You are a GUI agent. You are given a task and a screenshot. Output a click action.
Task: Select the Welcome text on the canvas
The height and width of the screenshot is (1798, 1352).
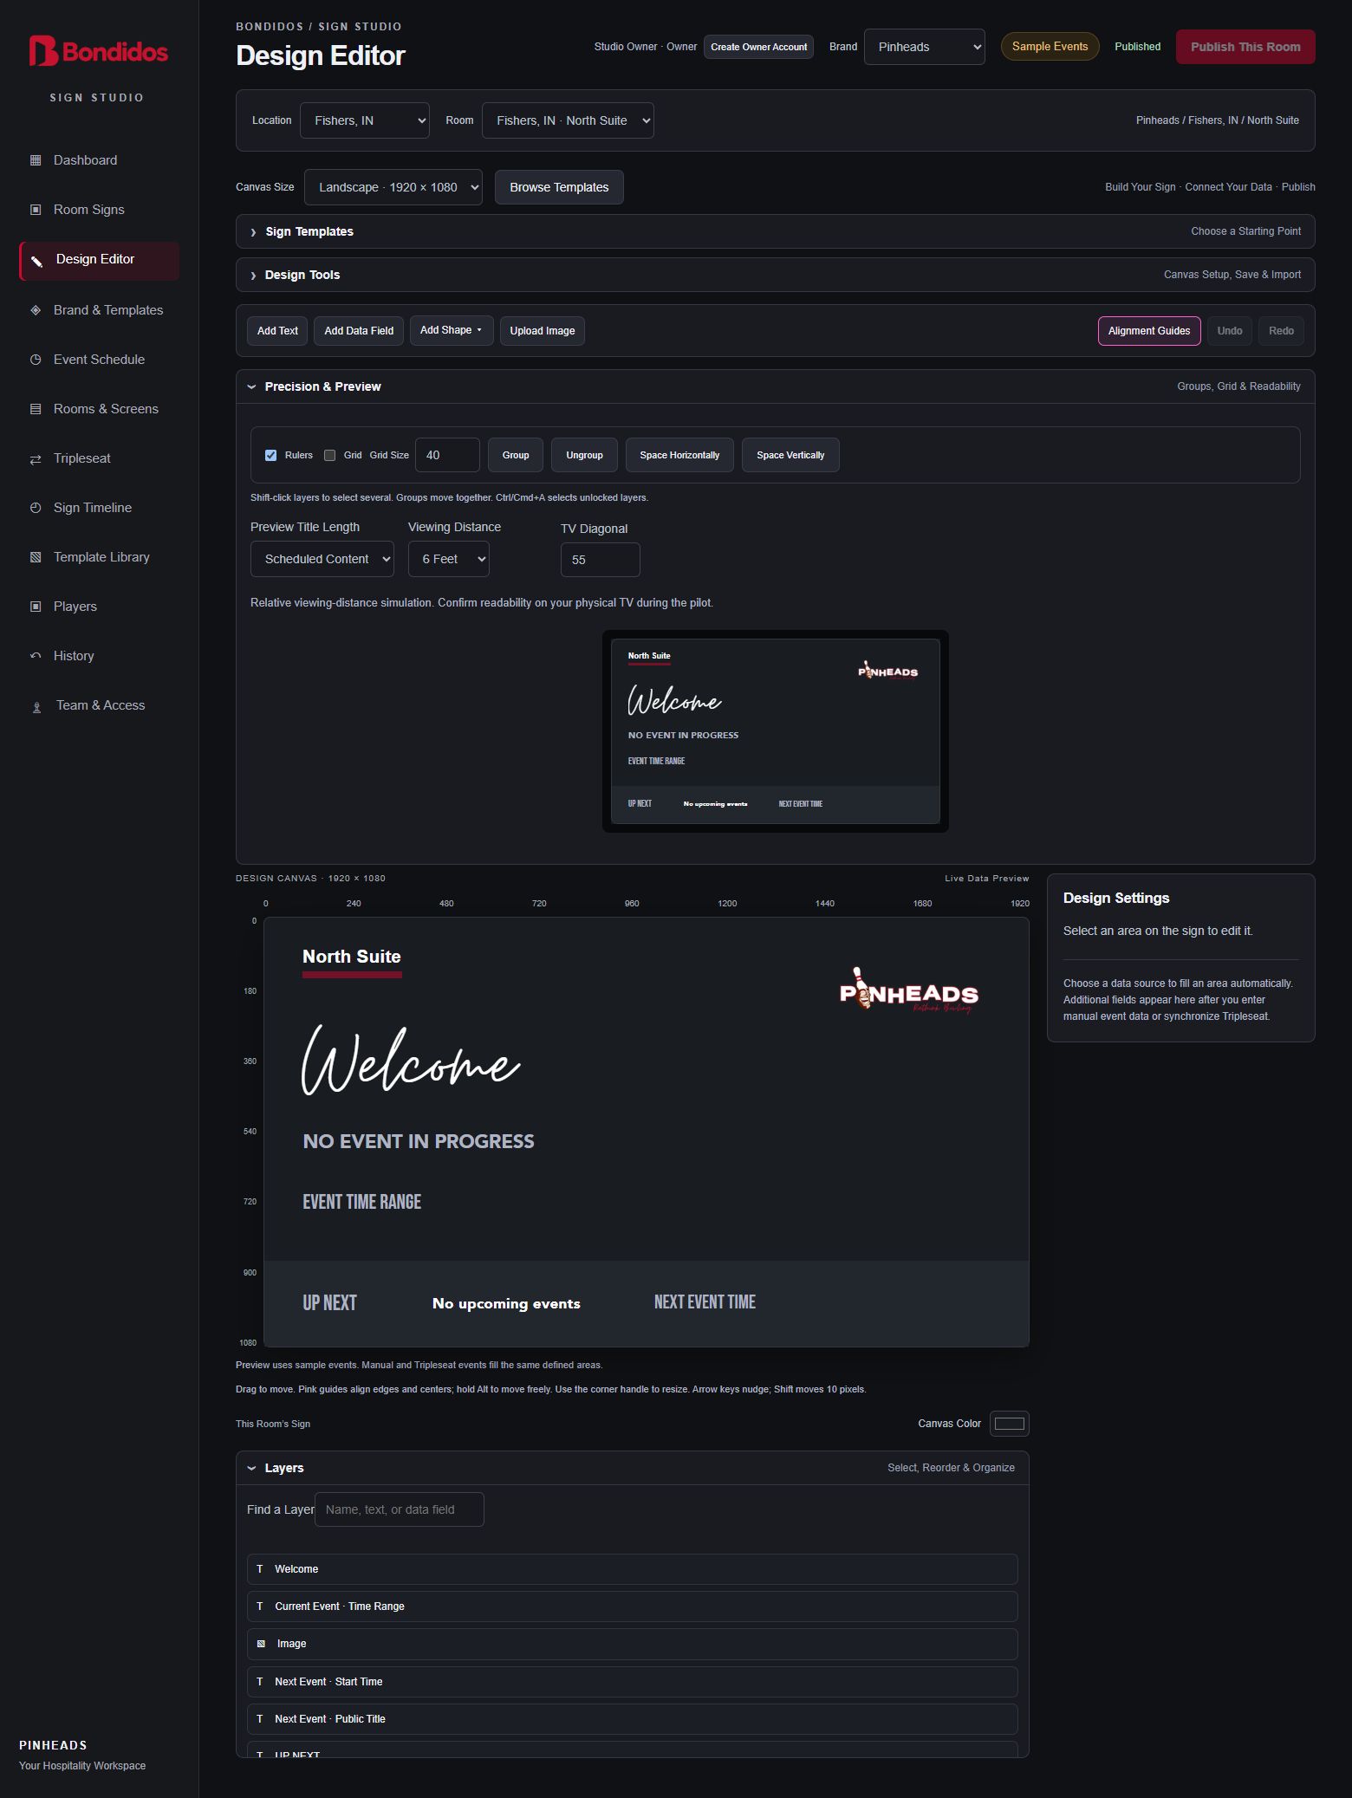click(x=411, y=1060)
